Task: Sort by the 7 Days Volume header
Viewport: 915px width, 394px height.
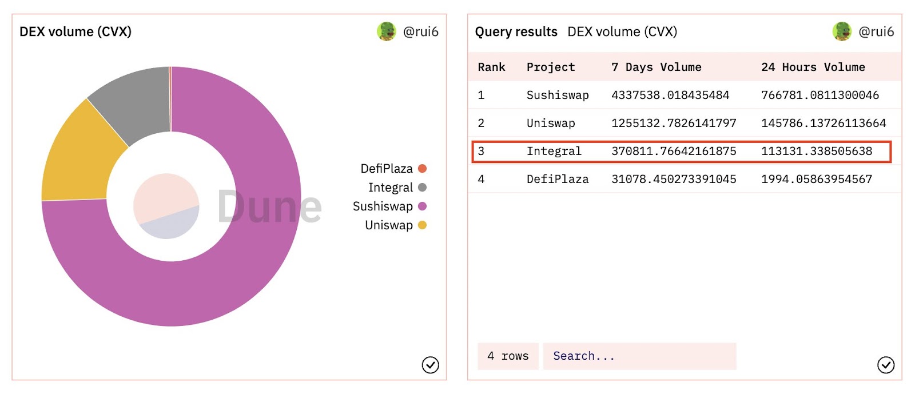Action: [x=657, y=67]
